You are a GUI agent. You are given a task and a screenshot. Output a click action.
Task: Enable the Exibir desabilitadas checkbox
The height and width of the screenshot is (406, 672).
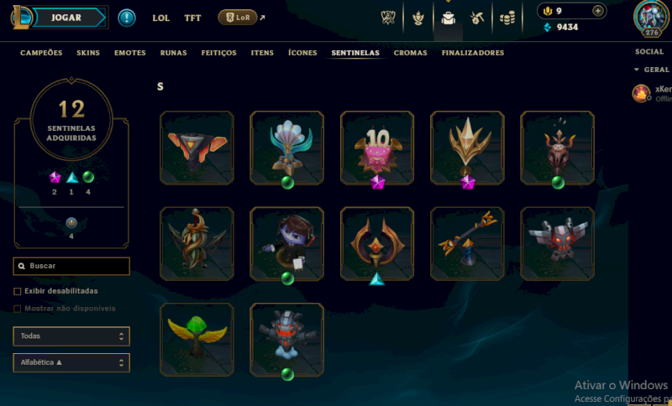point(17,291)
